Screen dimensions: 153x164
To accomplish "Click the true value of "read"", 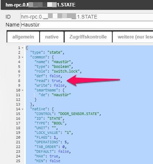I will click(56, 81).
